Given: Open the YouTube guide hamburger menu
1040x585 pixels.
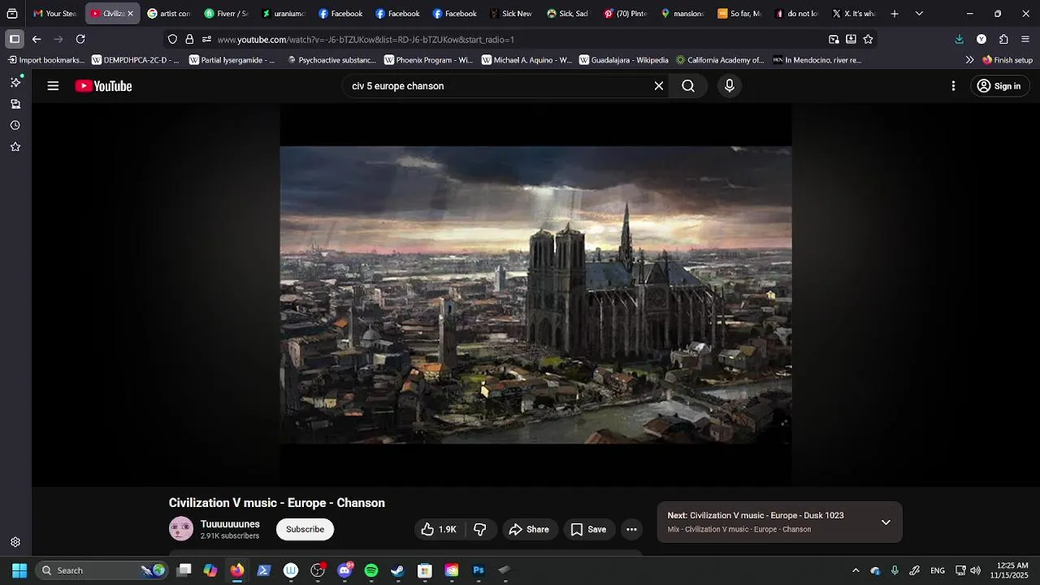Looking at the screenshot, I should [53, 86].
